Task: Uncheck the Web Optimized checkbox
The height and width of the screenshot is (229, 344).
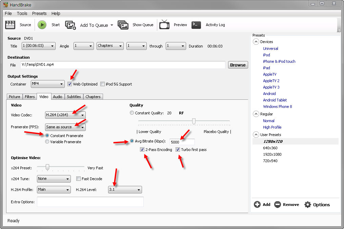Action: click(x=70, y=84)
